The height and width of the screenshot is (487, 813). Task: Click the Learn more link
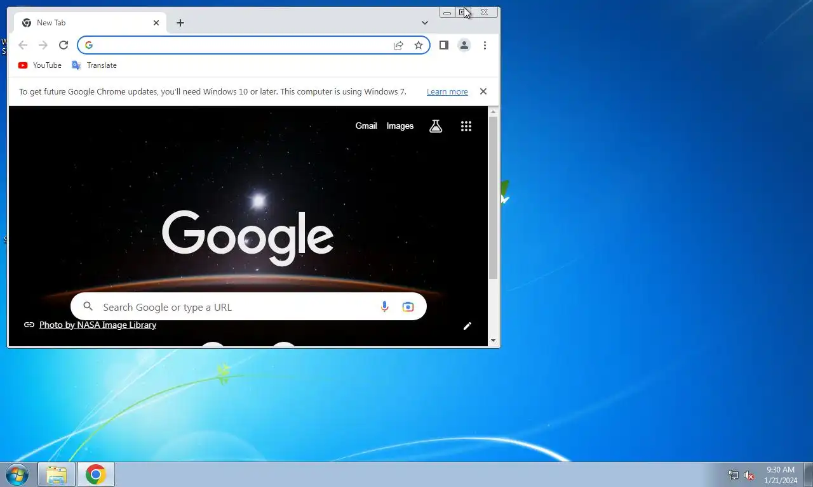[447, 92]
